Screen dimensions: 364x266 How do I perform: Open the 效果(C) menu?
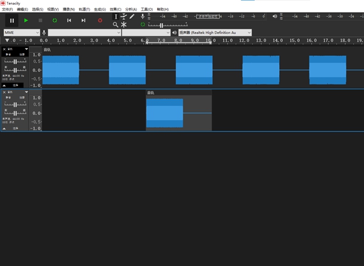point(115,9)
